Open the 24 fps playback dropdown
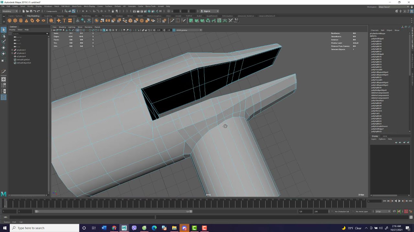The height and width of the screenshot is (232, 414). click(x=383, y=211)
